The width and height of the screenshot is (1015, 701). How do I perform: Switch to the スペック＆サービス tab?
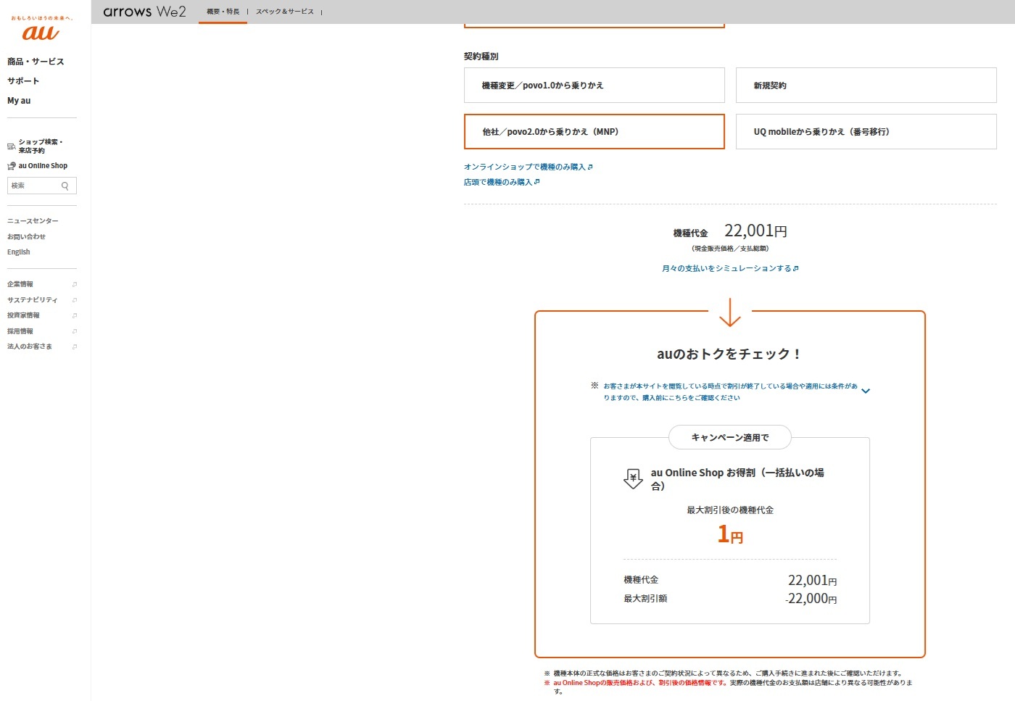coord(284,12)
